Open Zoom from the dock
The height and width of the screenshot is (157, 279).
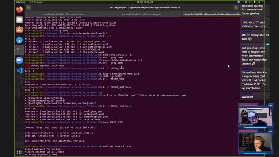tap(19, 60)
